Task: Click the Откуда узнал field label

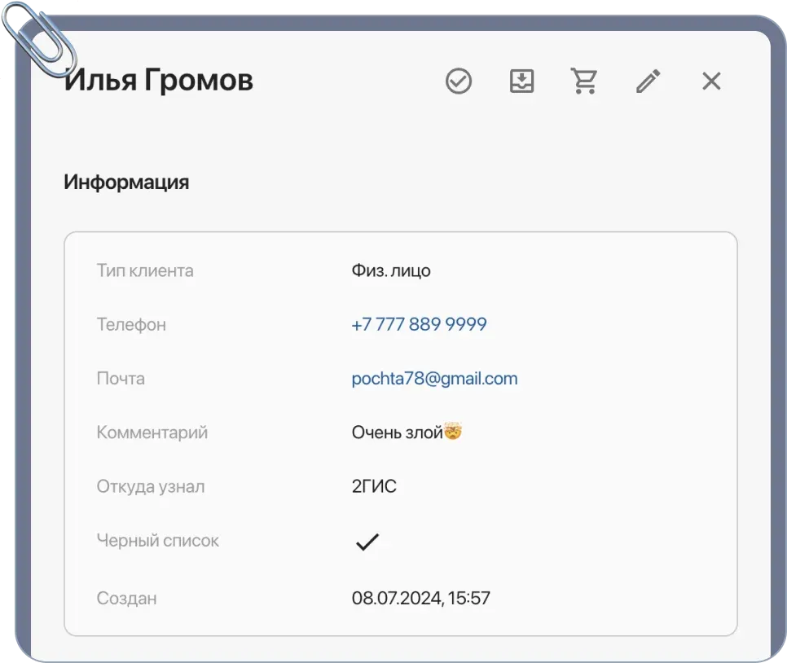Action: point(150,485)
